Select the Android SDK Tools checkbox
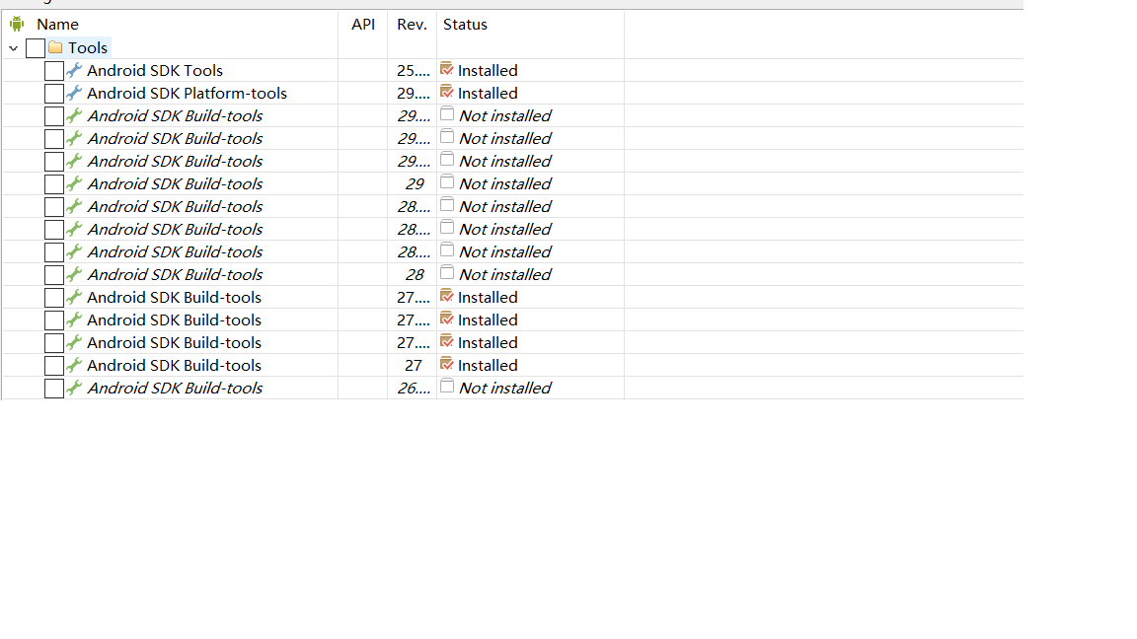Screen dimensions: 1137x639 [x=54, y=70]
